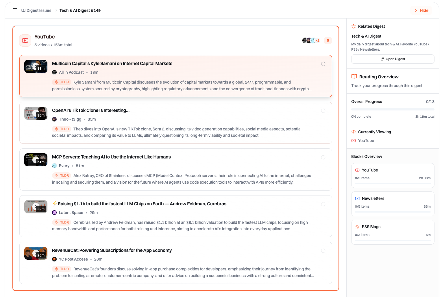Click TLDR badge on RevenueCat video

[62, 269]
